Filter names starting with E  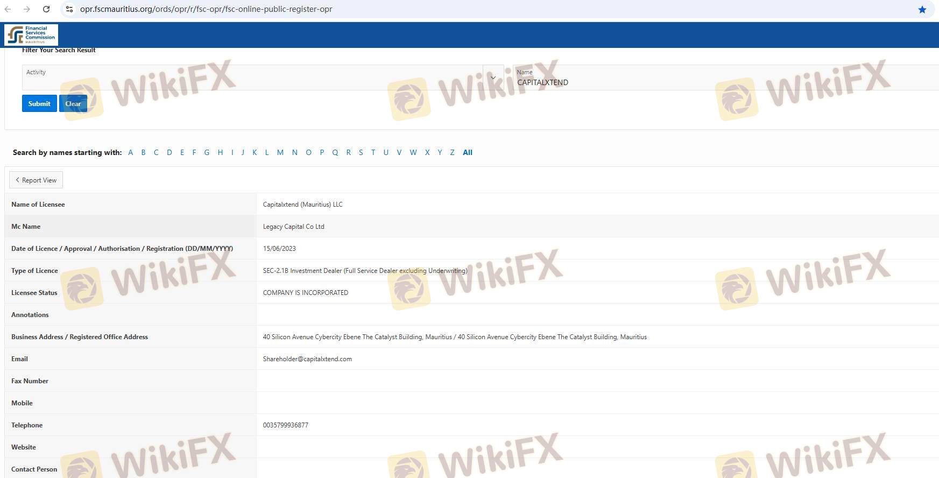click(182, 152)
